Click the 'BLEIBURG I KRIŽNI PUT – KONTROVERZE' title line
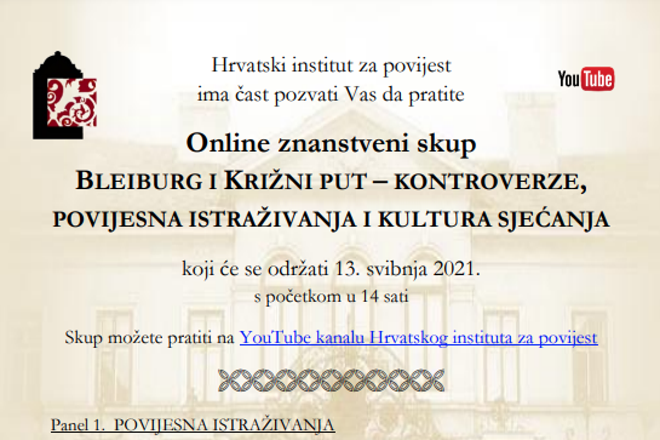This screenshot has width=660, height=440. coord(331,182)
